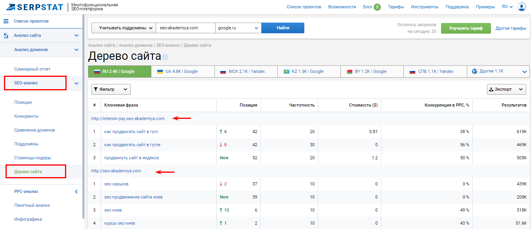
Task: Open keyword как продвигать сайт в гугле
Action: pos(132,145)
